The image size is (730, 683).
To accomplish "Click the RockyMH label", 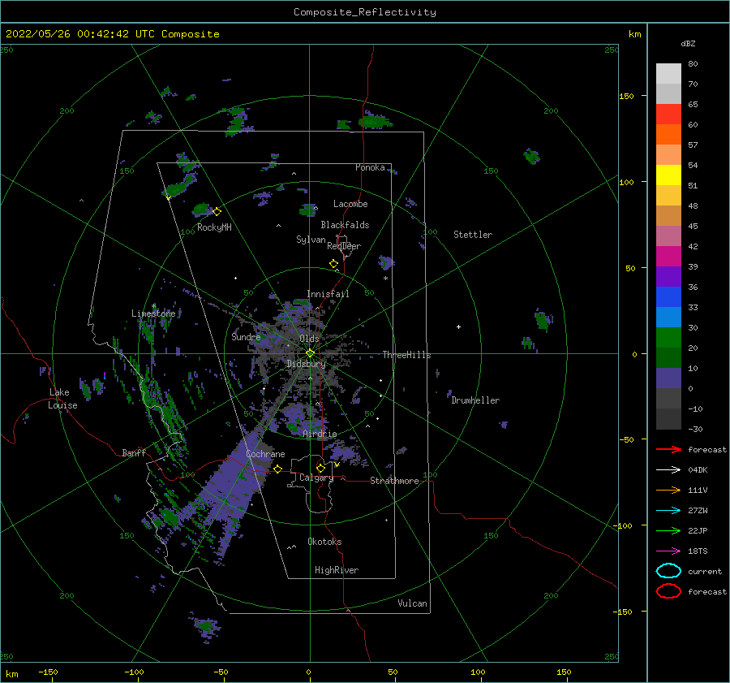I will coord(214,227).
